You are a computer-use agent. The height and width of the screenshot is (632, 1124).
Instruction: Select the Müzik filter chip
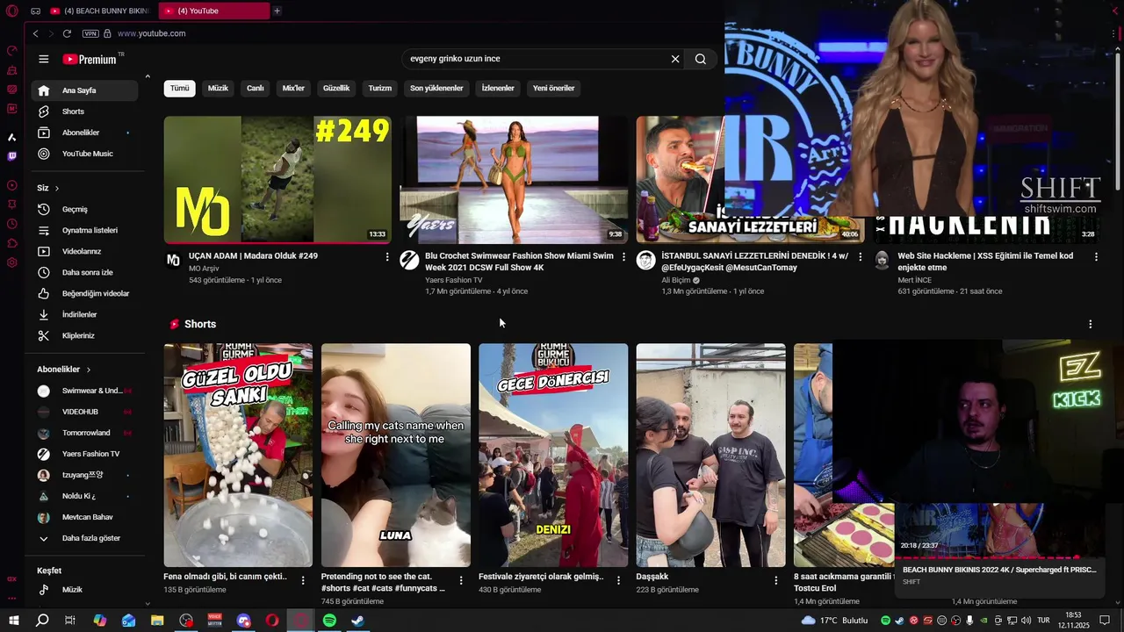click(x=218, y=89)
